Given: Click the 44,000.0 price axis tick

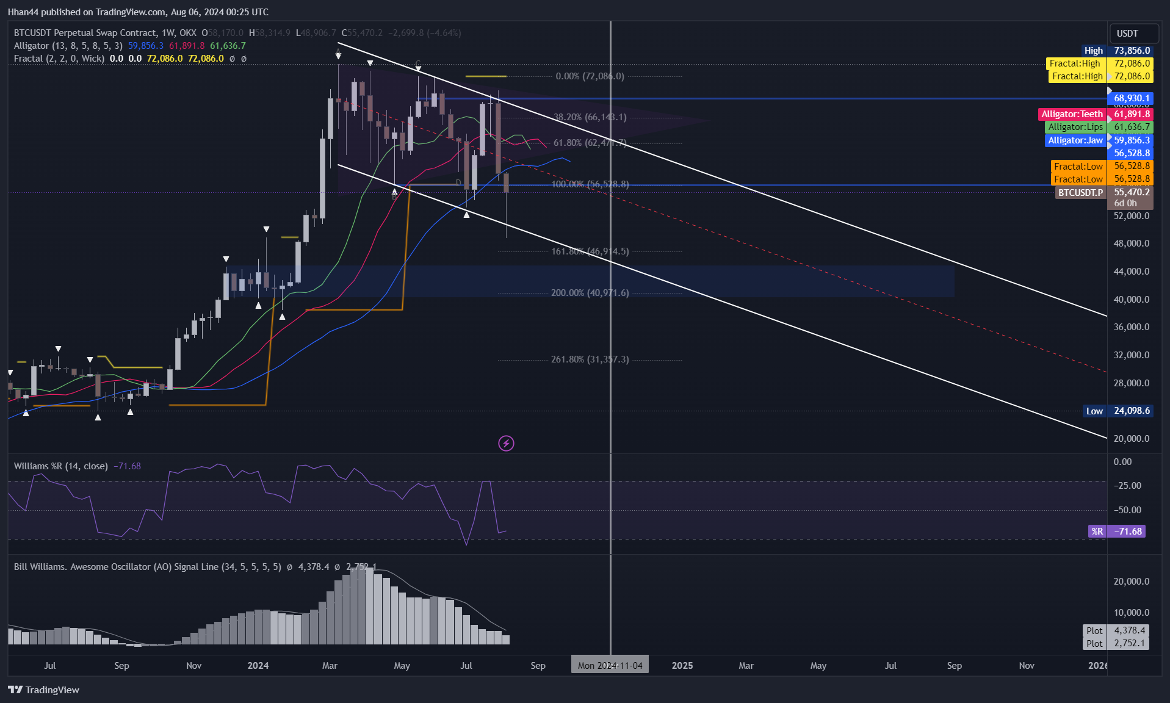Looking at the screenshot, I should (x=1131, y=272).
